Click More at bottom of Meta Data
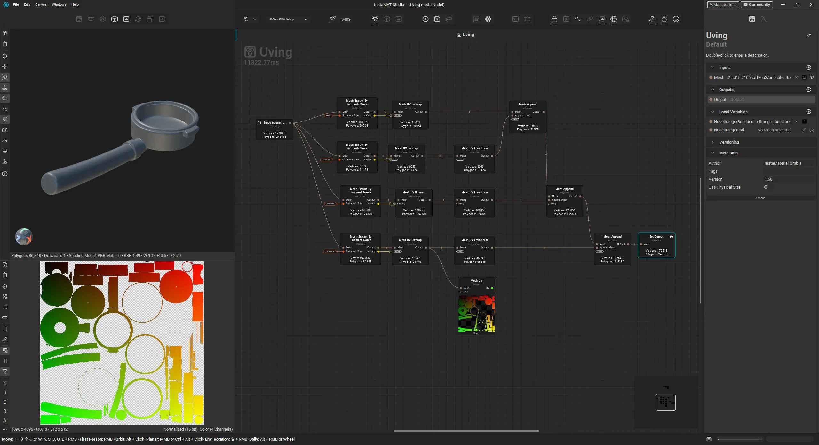 [x=760, y=198]
